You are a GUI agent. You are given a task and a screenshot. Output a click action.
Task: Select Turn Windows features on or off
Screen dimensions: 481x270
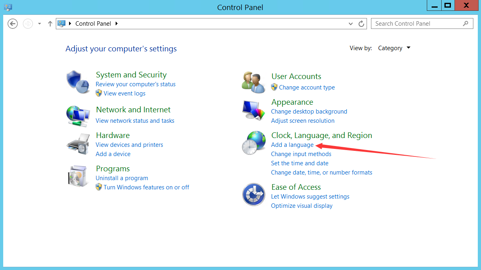point(146,187)
